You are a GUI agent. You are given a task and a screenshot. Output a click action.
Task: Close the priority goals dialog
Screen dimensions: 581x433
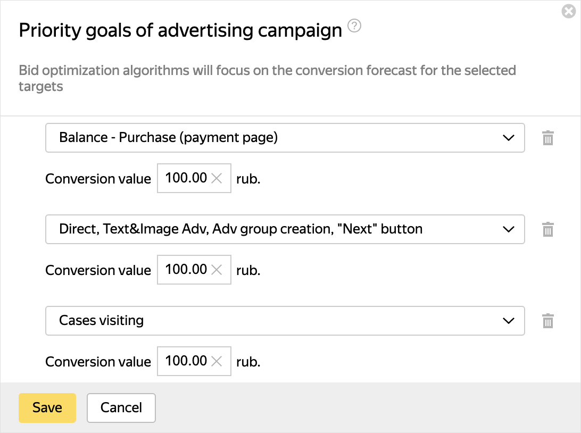tap(569, 11)
